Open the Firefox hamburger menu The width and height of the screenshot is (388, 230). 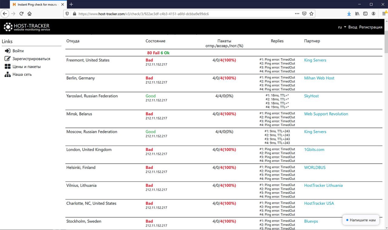[x=384, y=14]
